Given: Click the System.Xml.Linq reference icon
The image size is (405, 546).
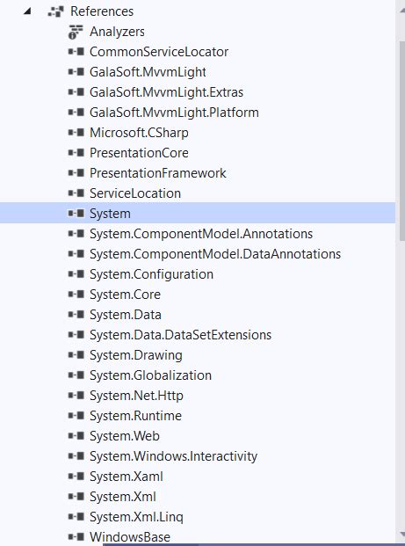Looking at the screenshot, I should click(x=76, y=516).
